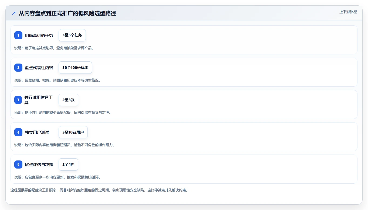This screenshot has width=368, height=210.
Task: Click the arrow icon beside the page title
Action: (x=14, y=13)
